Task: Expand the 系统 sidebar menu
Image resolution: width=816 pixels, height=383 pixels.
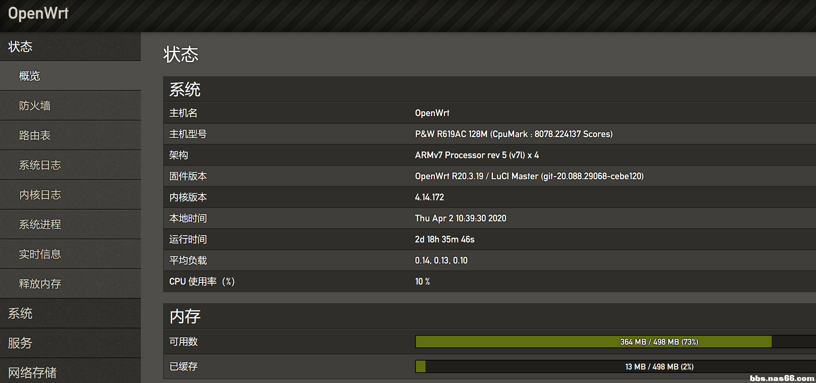Action: 20,314
